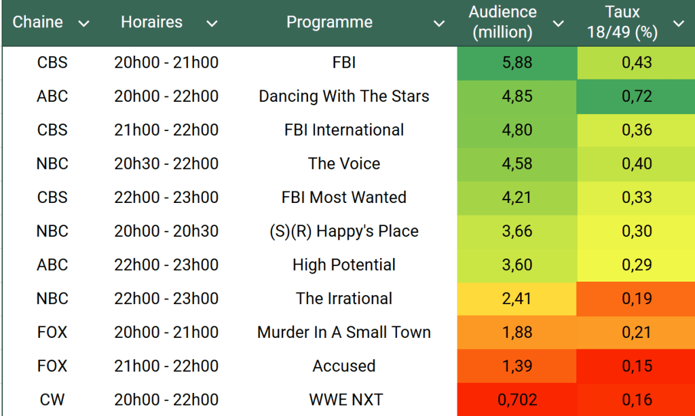The width and height of the screenshot is (695, 416).
Task: Click the High Potential programme cell
Action: point(344,265)
